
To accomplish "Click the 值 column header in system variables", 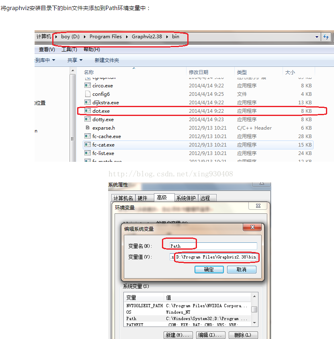I will pos(207,298).
